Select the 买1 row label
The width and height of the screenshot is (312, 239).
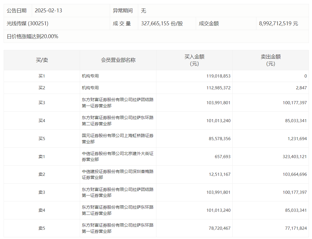42,76
